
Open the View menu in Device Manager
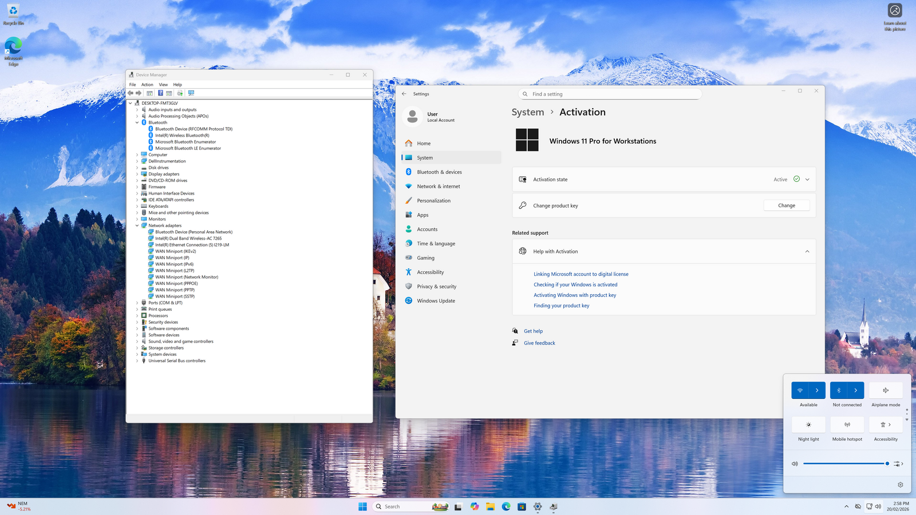pos(163,85)
